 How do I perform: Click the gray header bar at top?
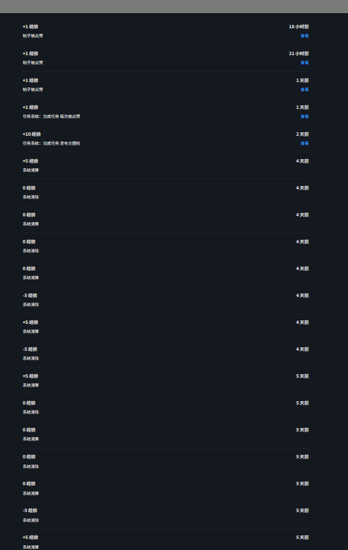click(x=174, y=6)
